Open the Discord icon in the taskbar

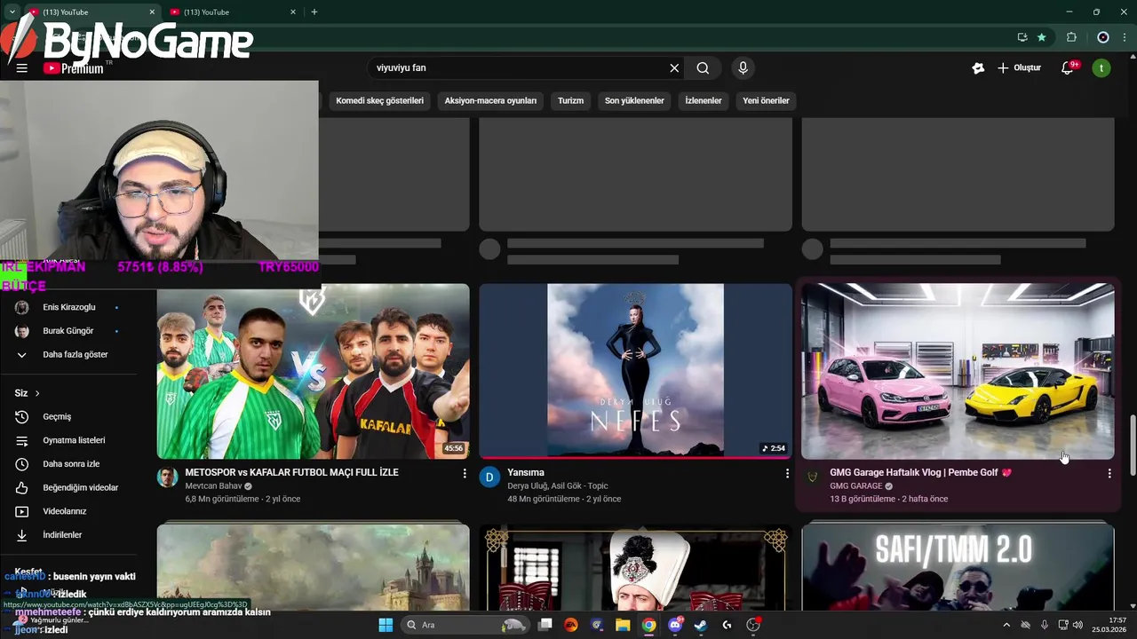point(675,625)
